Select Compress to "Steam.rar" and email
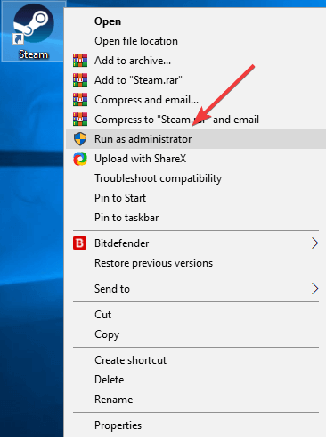 click(x=196, y=120)
